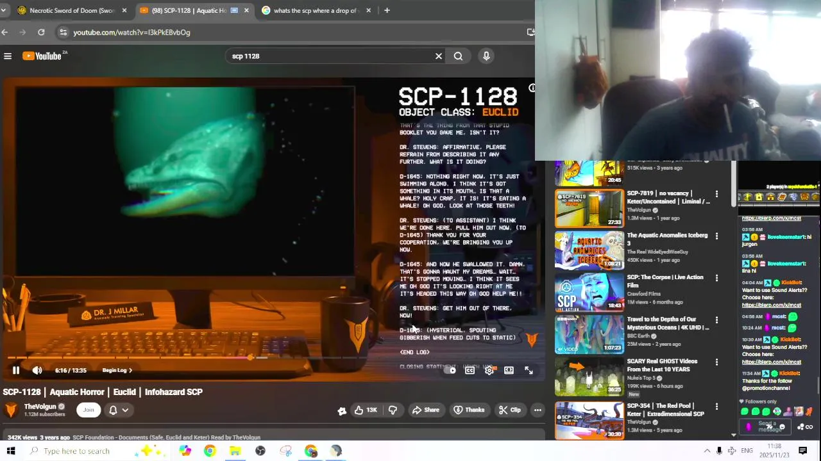Open File Explorer from taskbar
The image size is (821, 461).
(x=235, y=451)
